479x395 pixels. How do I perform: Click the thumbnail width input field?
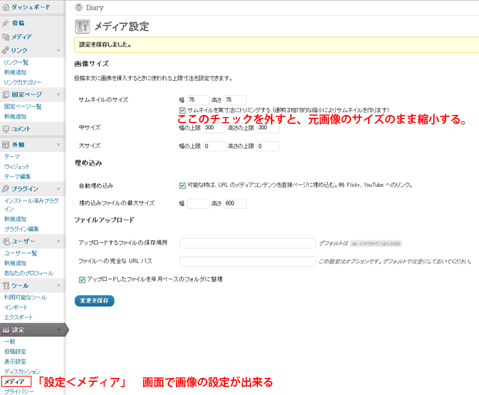click(x=198, y=100)
